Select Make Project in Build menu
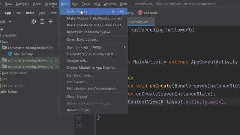This screenshot has height=135, width=240. pos(93,12)
